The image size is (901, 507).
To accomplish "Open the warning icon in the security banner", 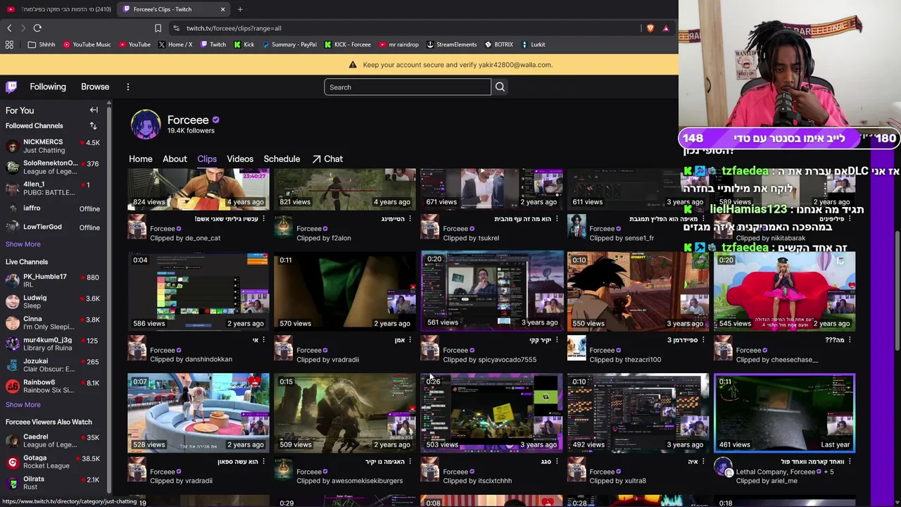I will click(x=353, y=65).
